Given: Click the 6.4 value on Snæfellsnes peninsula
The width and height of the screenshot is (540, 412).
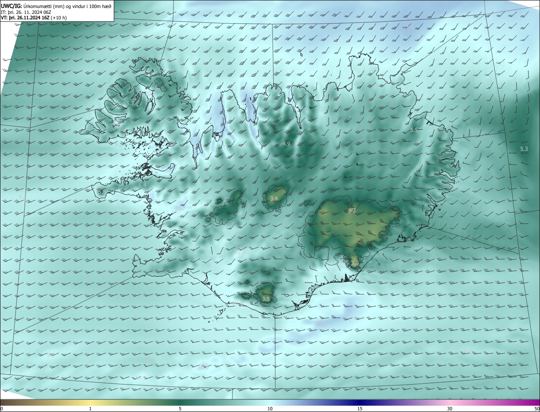Looking at the screenshot, I should tap(143, 185).
